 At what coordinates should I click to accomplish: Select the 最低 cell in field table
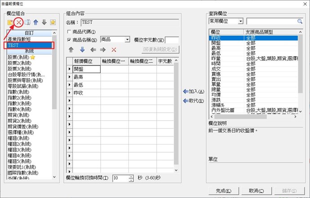(x=87, y=85)
